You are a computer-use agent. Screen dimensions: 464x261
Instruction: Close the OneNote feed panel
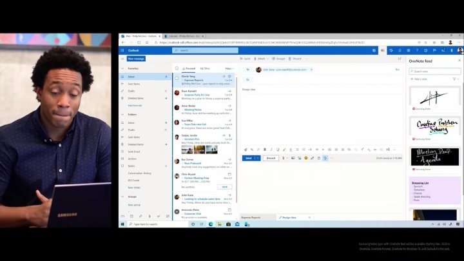pos(459,61)
